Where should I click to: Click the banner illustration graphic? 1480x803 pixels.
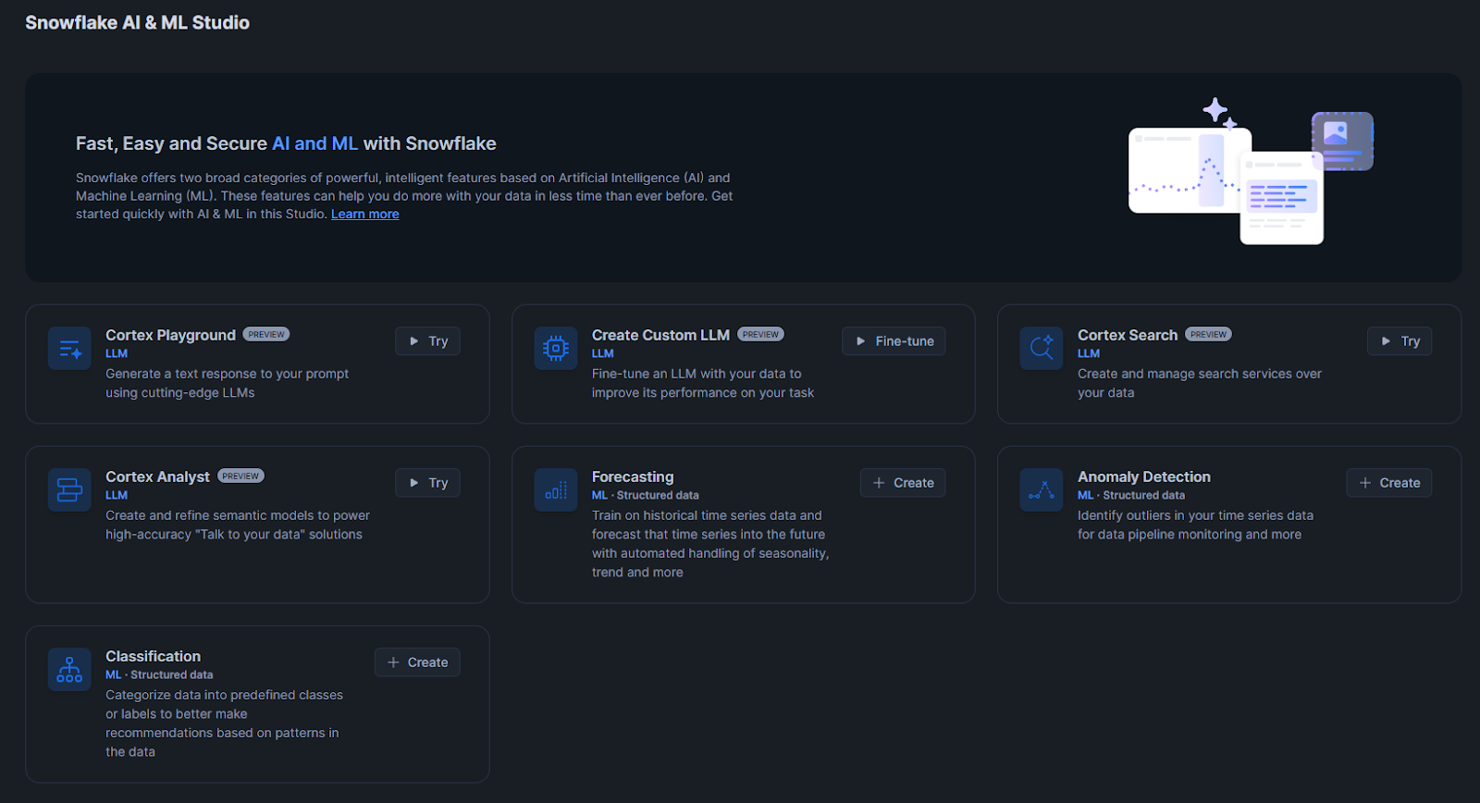(x=1251, y=171)
